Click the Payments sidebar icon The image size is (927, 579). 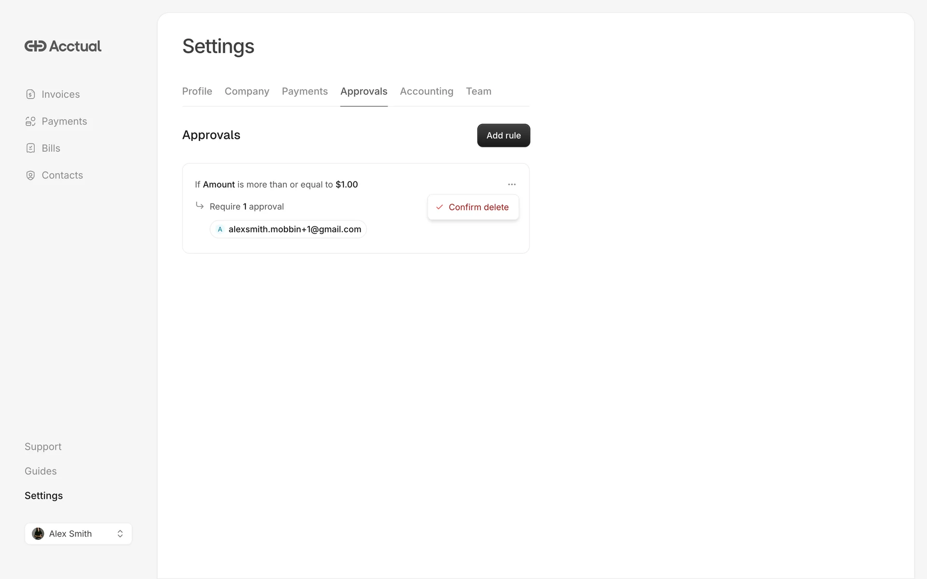pyautogui.click(x=30, y=122)
